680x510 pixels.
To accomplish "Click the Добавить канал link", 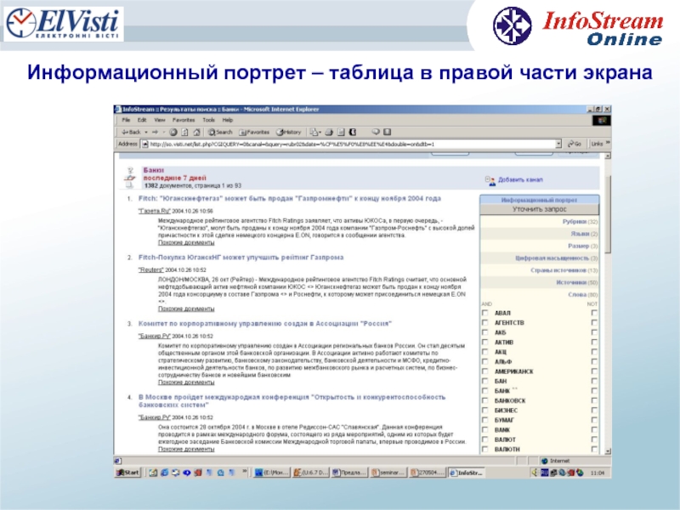I will point(520,179).
